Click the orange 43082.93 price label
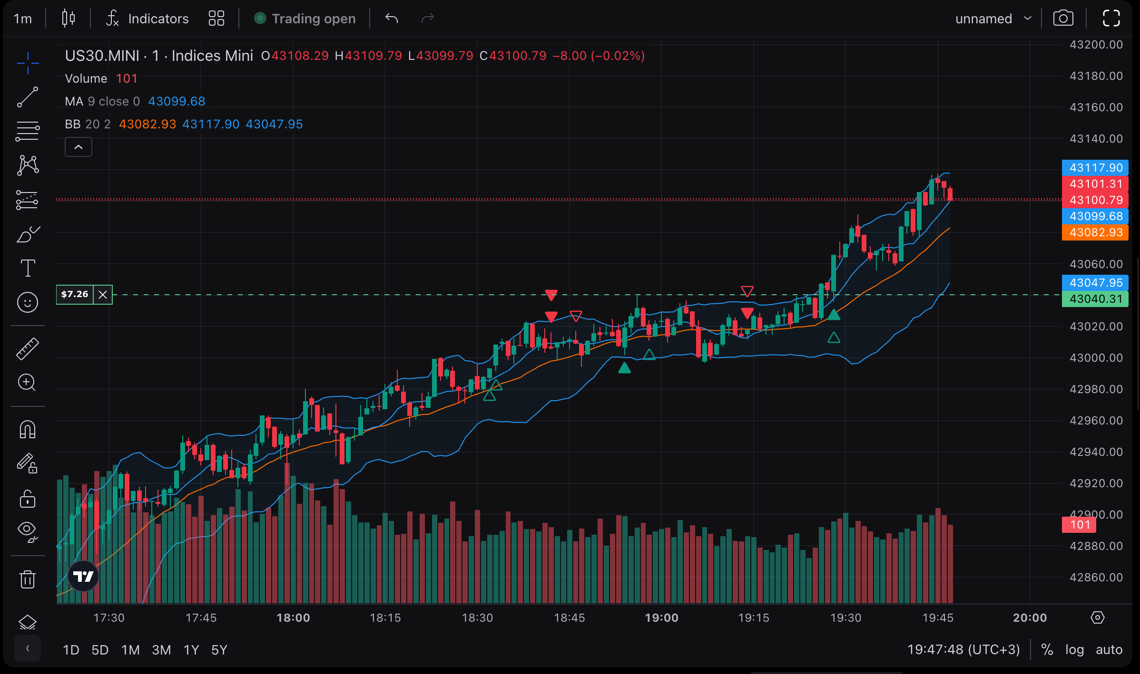This screenshot has height=674, width=1140. (x=1095, y=232)
